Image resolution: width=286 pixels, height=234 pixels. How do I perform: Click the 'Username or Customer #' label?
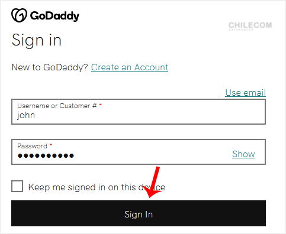coord(57,106)
